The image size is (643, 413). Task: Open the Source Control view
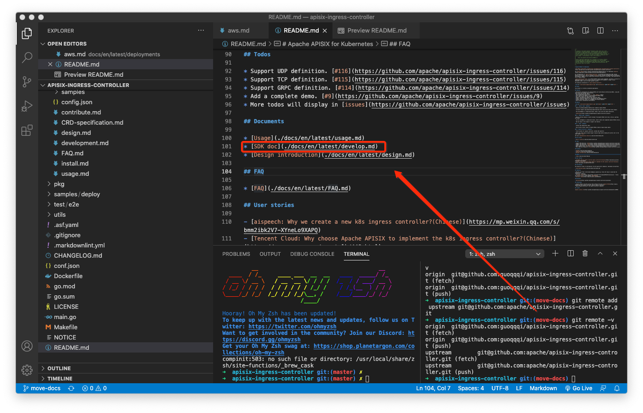pos(27,82)
